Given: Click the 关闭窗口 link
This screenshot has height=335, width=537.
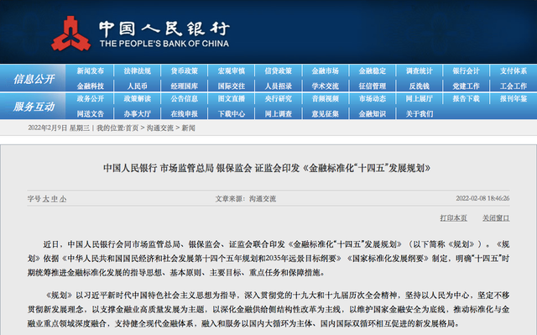Looking at the screenshot, I should pyautogui.click(x=496, y=217).
